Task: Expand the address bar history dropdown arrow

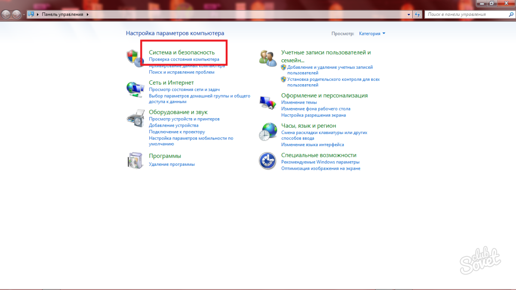Action: pyautogui.click(x=409, y=15)
